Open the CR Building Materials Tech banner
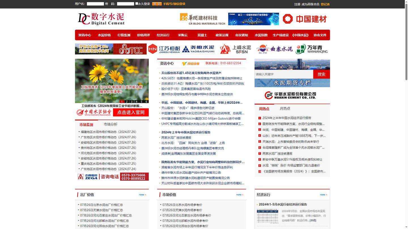The width and height of the screenshot is (408, 229). coord(203,19)
